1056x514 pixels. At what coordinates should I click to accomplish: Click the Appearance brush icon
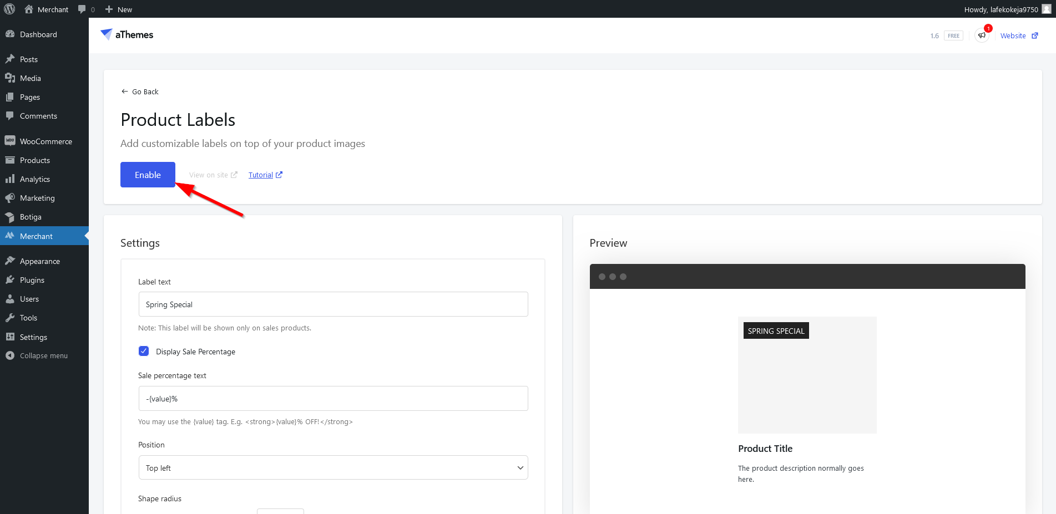tap(10, 261)
